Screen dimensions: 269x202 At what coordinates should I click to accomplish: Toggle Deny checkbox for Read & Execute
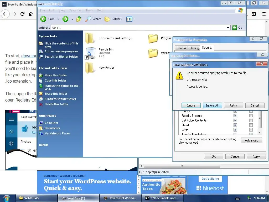pyautogui.click(x=251, y=116)
